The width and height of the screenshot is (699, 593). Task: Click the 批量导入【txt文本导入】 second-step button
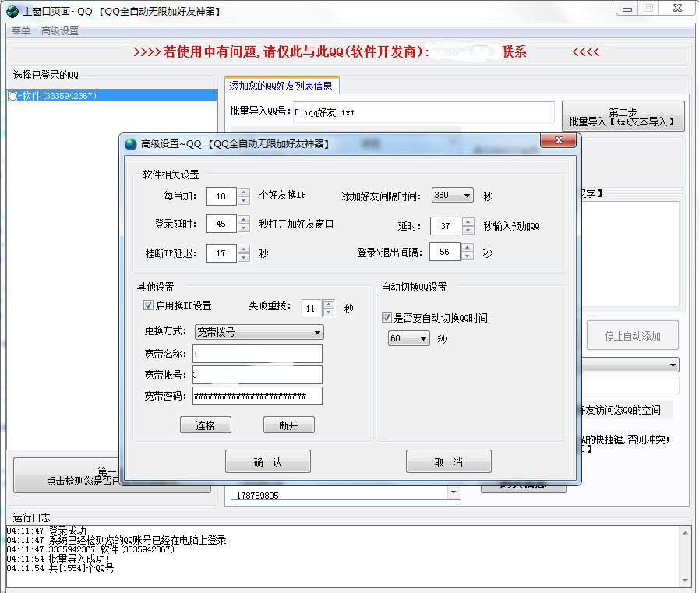(623, 116)
